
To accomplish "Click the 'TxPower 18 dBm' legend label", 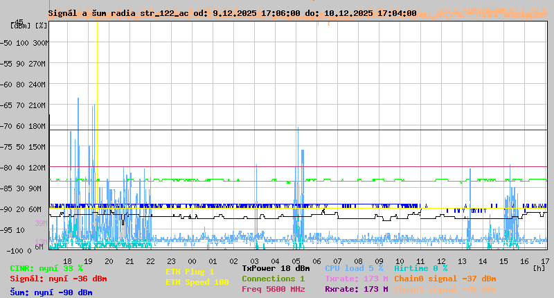I will click(x=276, y=268).
